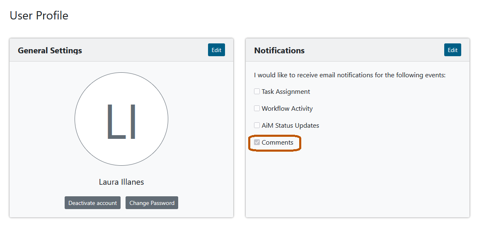Click the Workflow Activity label text

287,109
